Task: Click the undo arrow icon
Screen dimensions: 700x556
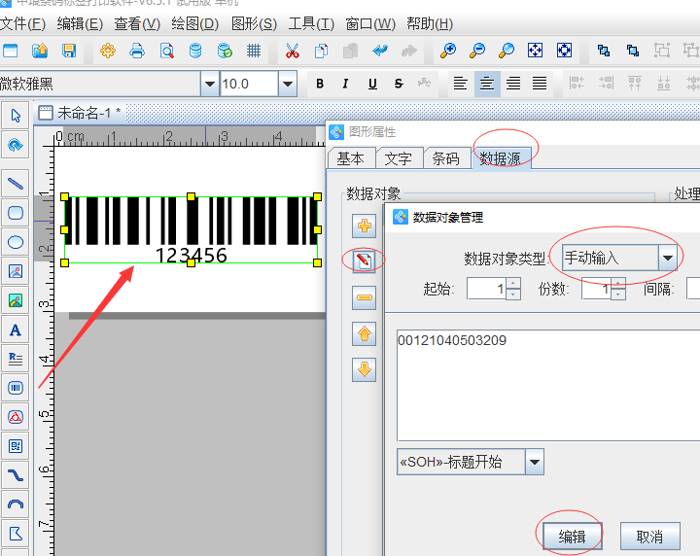Action: (x=380, y=51)
